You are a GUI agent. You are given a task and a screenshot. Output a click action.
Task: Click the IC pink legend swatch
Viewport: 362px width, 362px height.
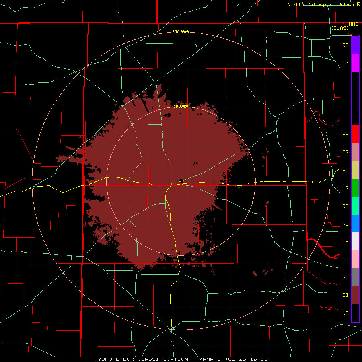355,259
